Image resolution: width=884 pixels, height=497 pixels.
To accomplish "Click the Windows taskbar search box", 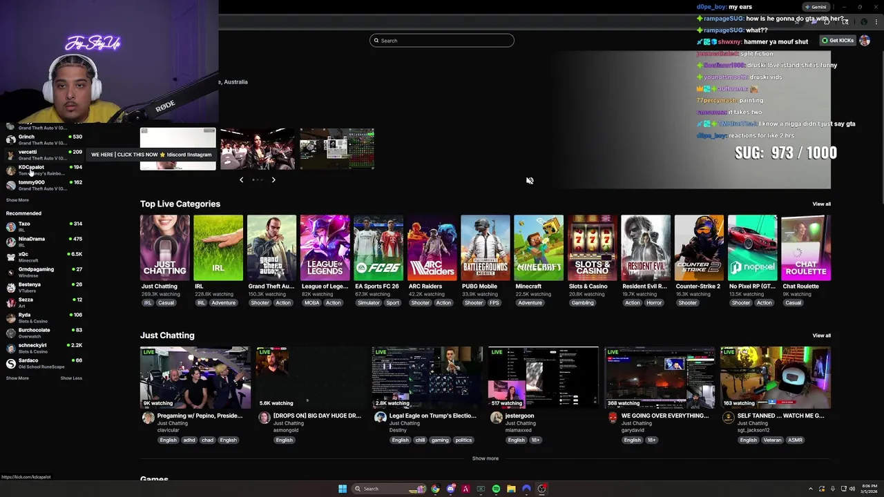I will tap(389, 489).
